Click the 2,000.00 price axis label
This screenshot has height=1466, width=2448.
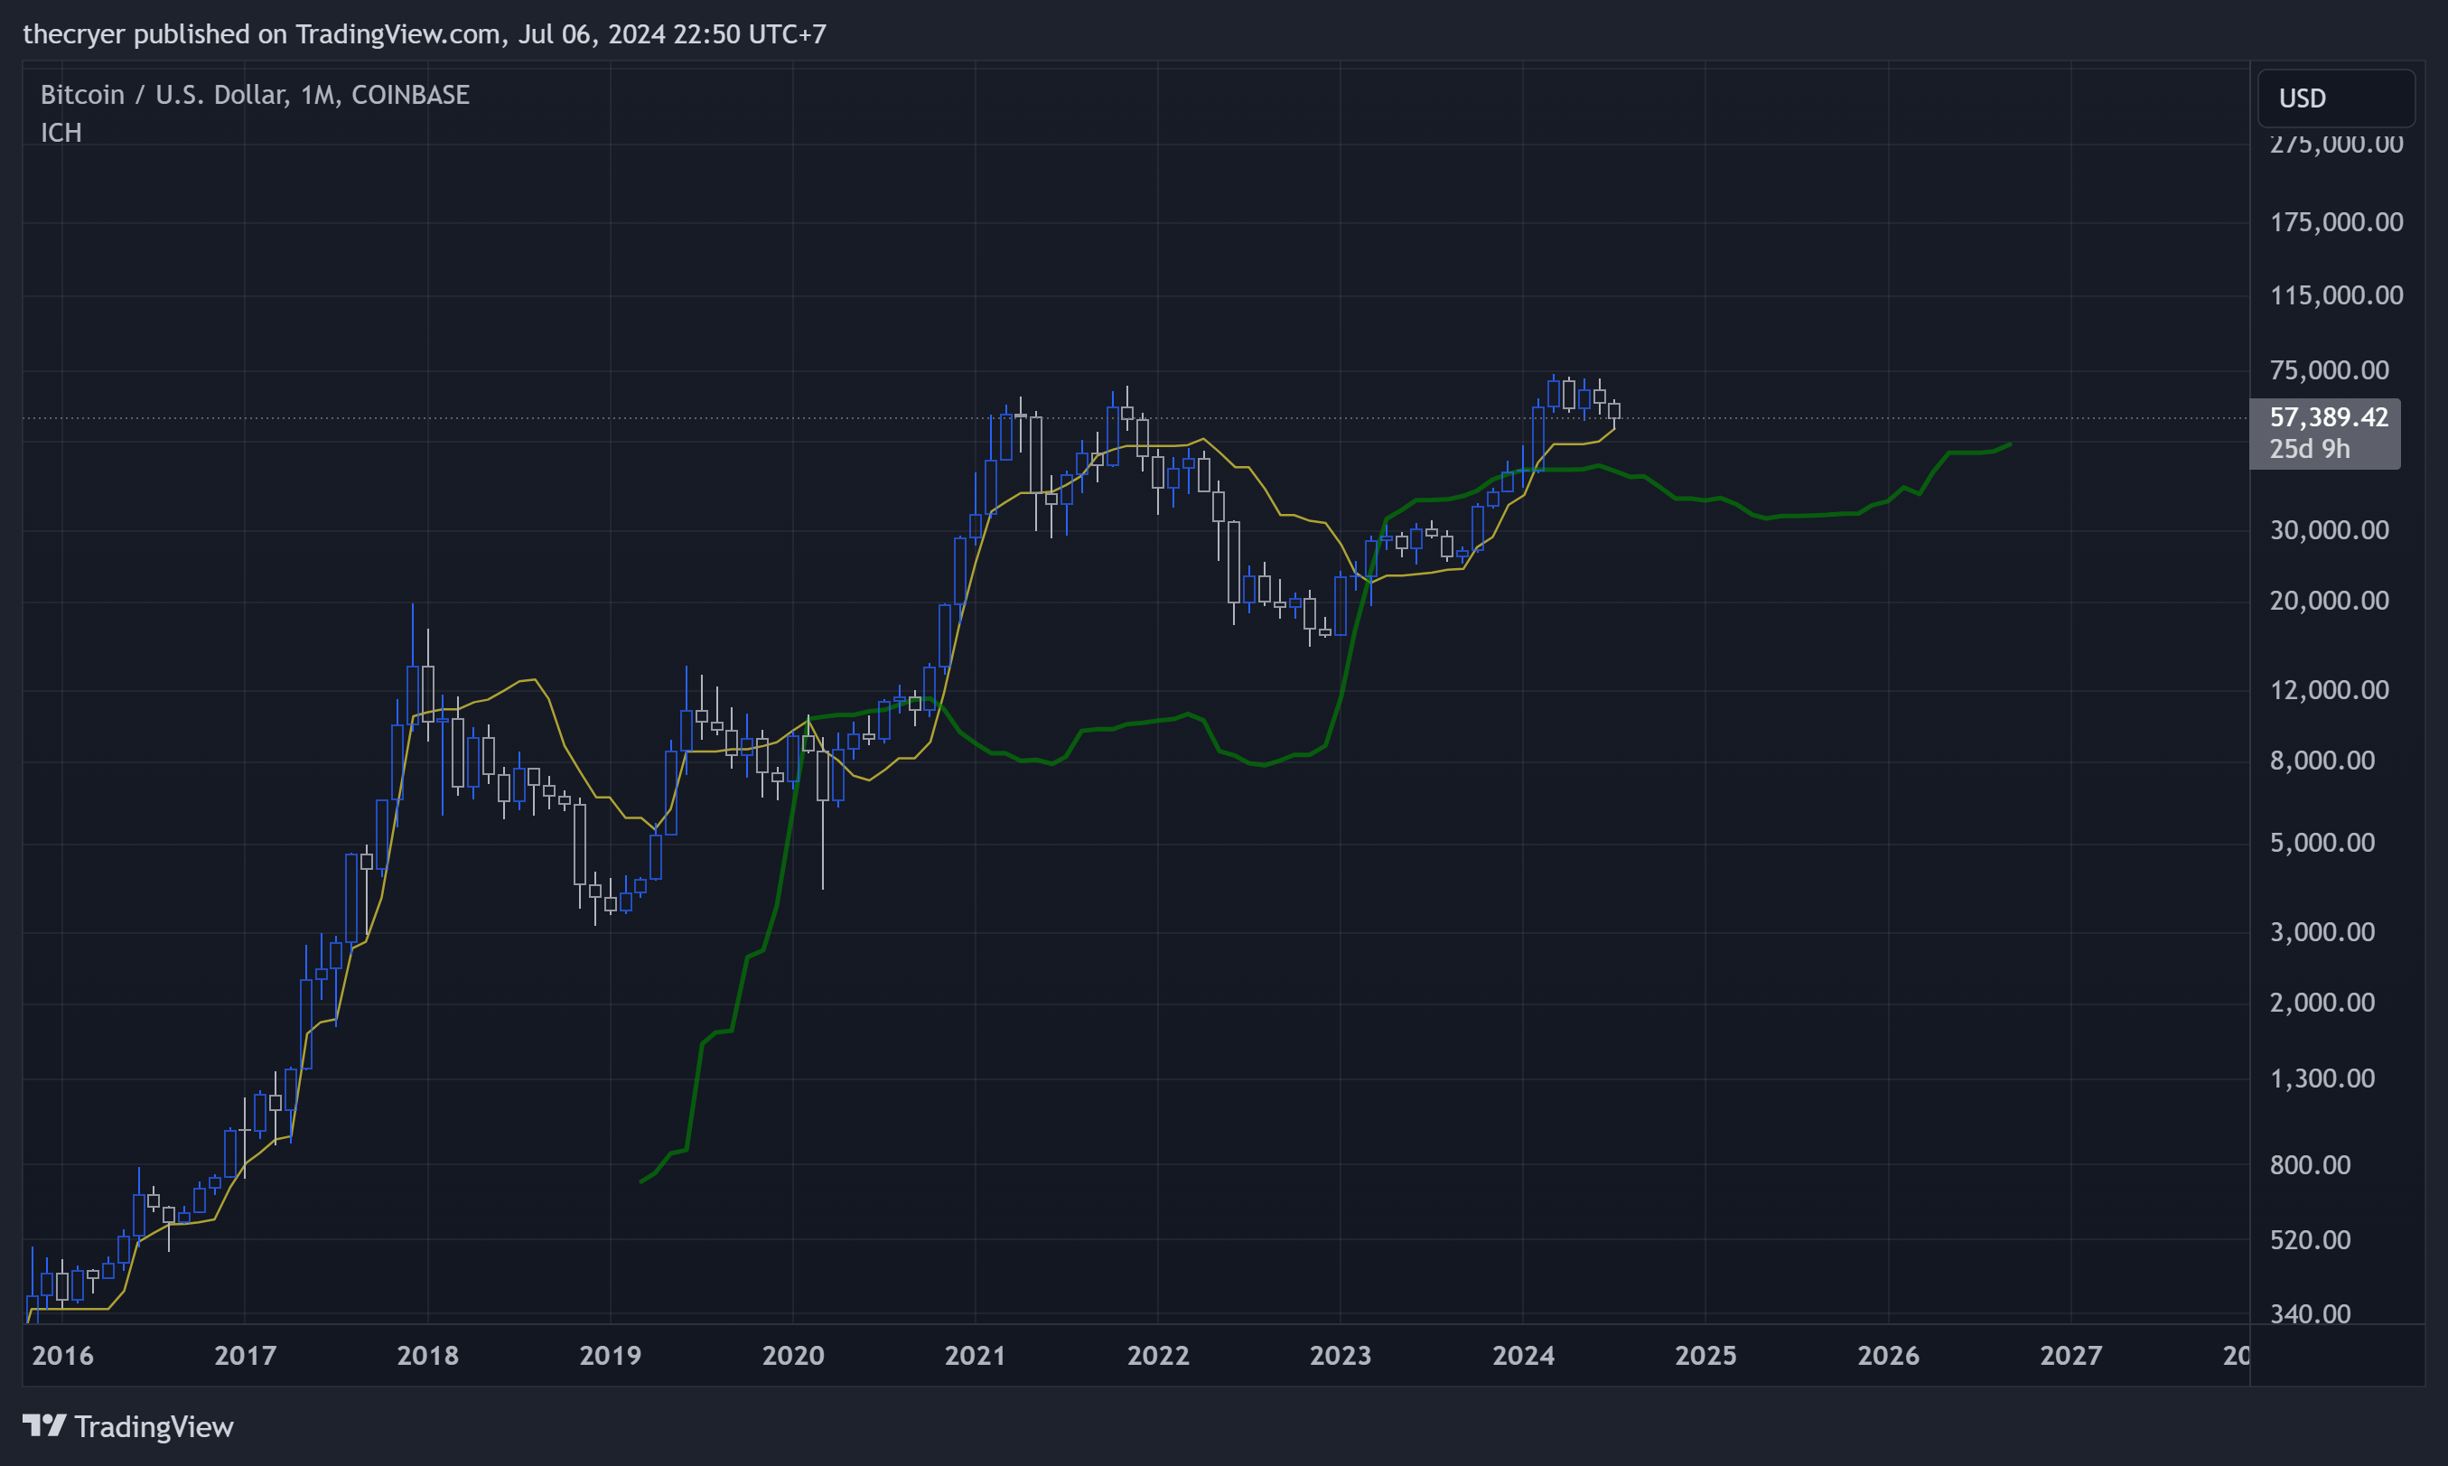[2322, 1002]
